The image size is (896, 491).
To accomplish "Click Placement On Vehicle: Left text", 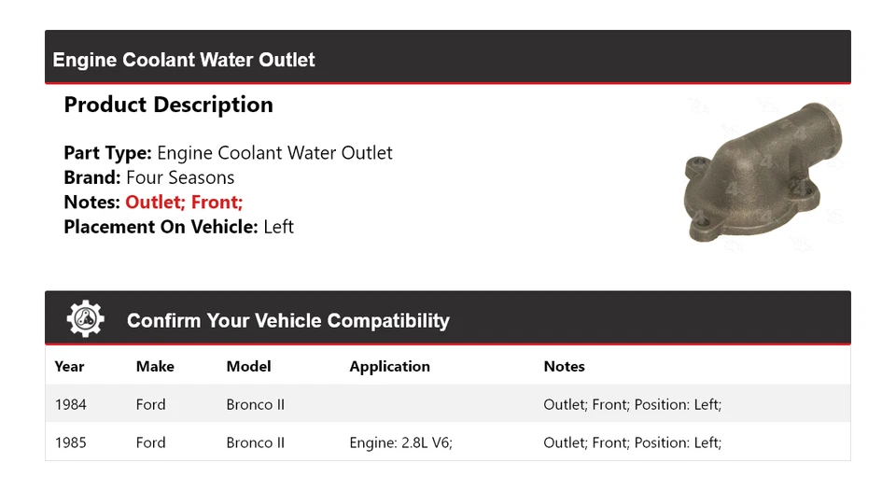I will [178, 226].
